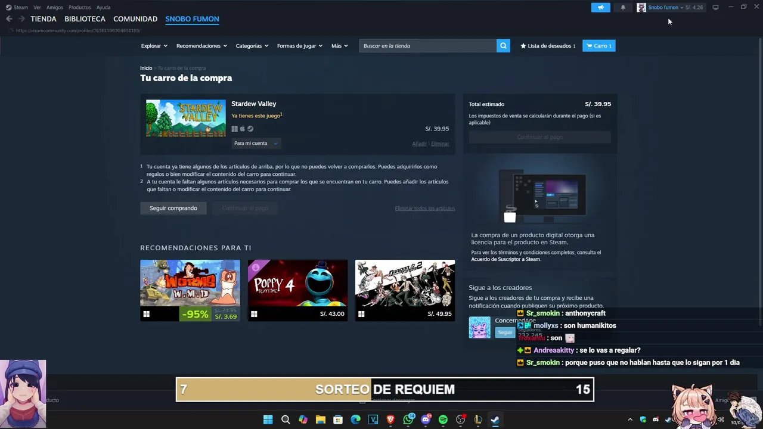Open Discord from the taskbar
Screen dimensions: 763x429
click(x=426, y=420)
